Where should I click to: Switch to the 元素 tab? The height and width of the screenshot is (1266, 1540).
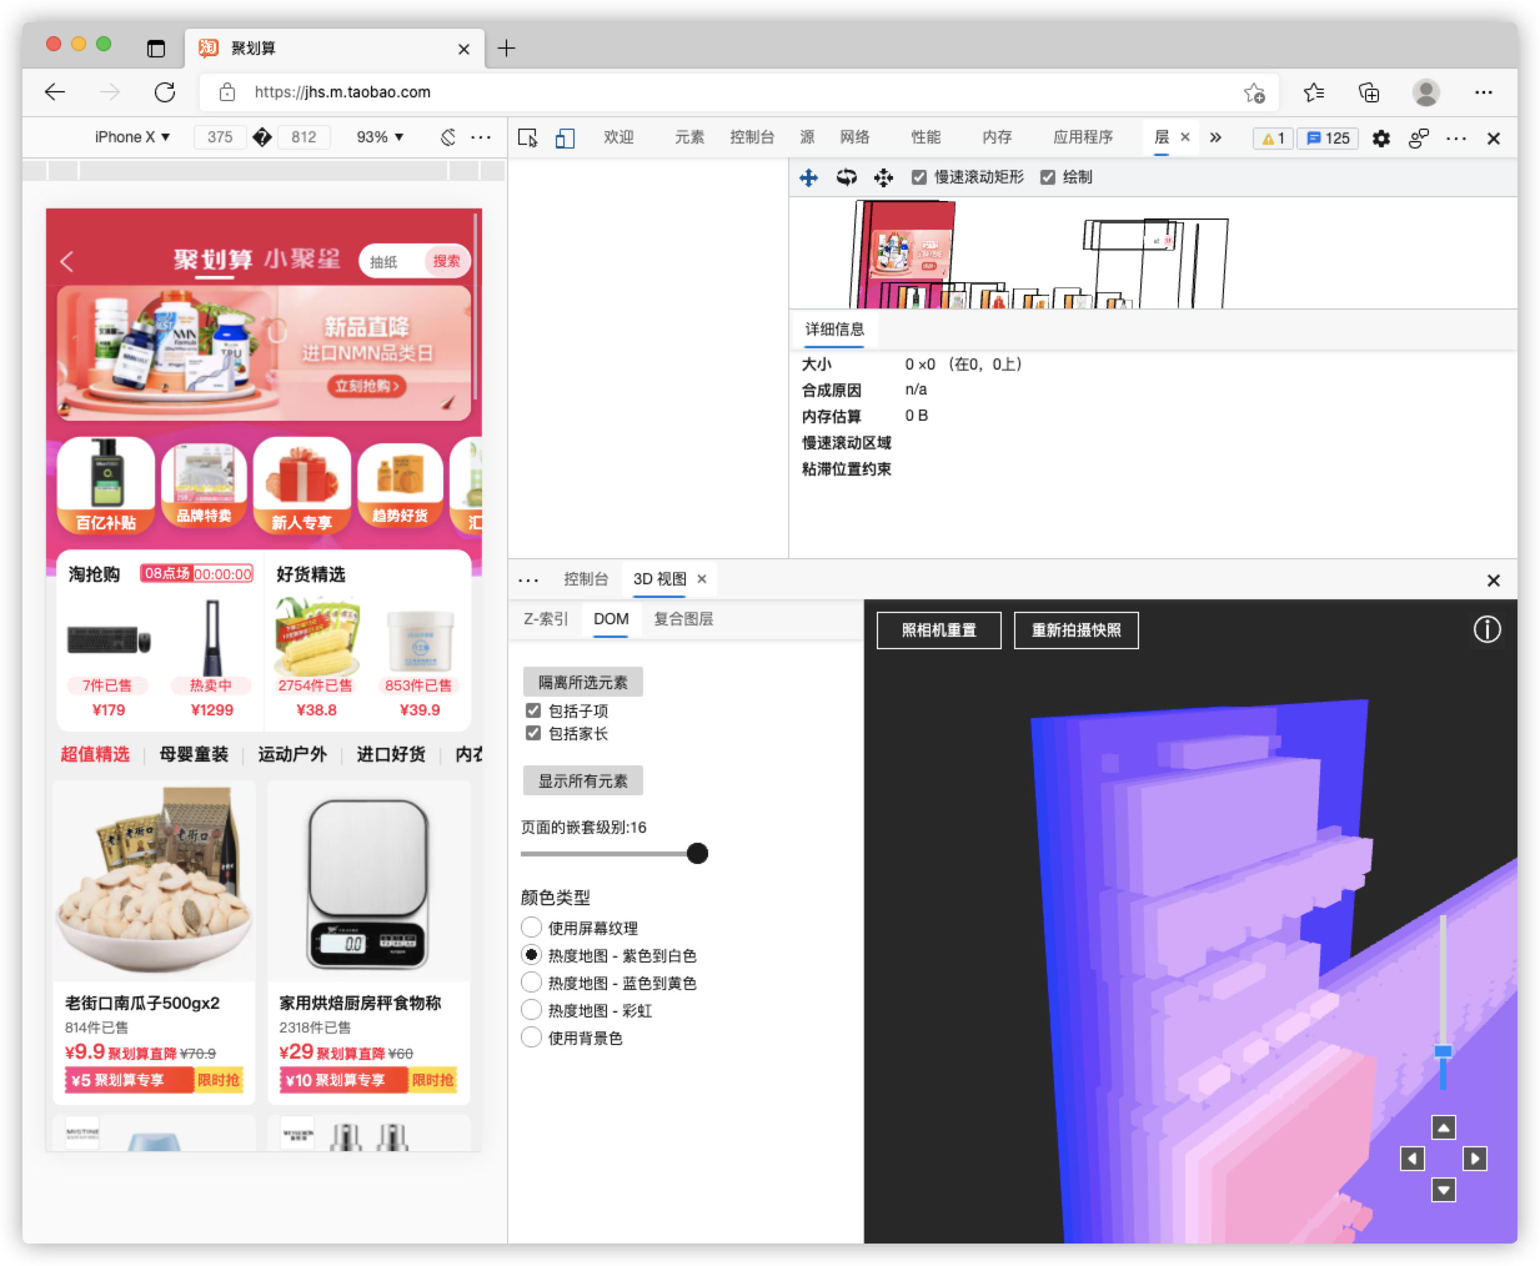point(689,137)
